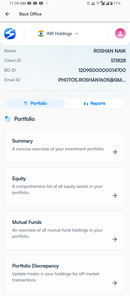Tap the chevron next to INR Holdings
This screenshot has width=130, height=296.
(77, 34)
